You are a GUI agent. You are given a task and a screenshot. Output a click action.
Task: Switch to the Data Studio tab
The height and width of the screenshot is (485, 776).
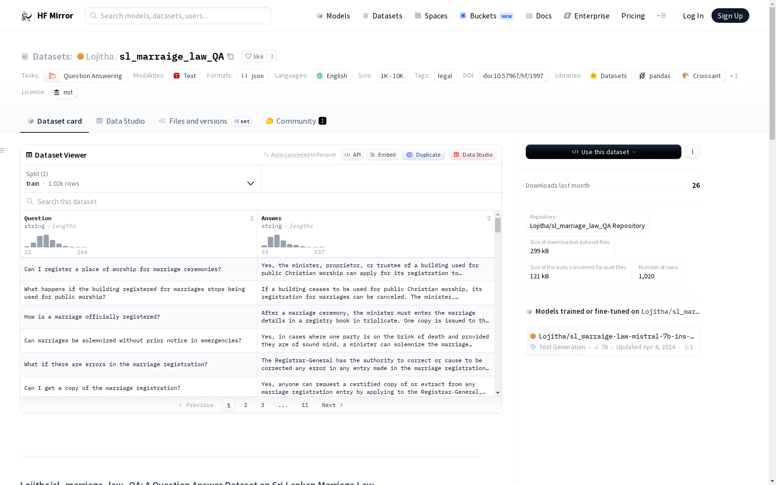click(120, 121)
